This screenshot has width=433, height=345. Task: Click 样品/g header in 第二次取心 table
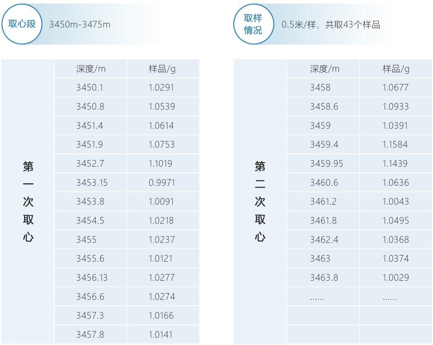click(x=395, y=69)
